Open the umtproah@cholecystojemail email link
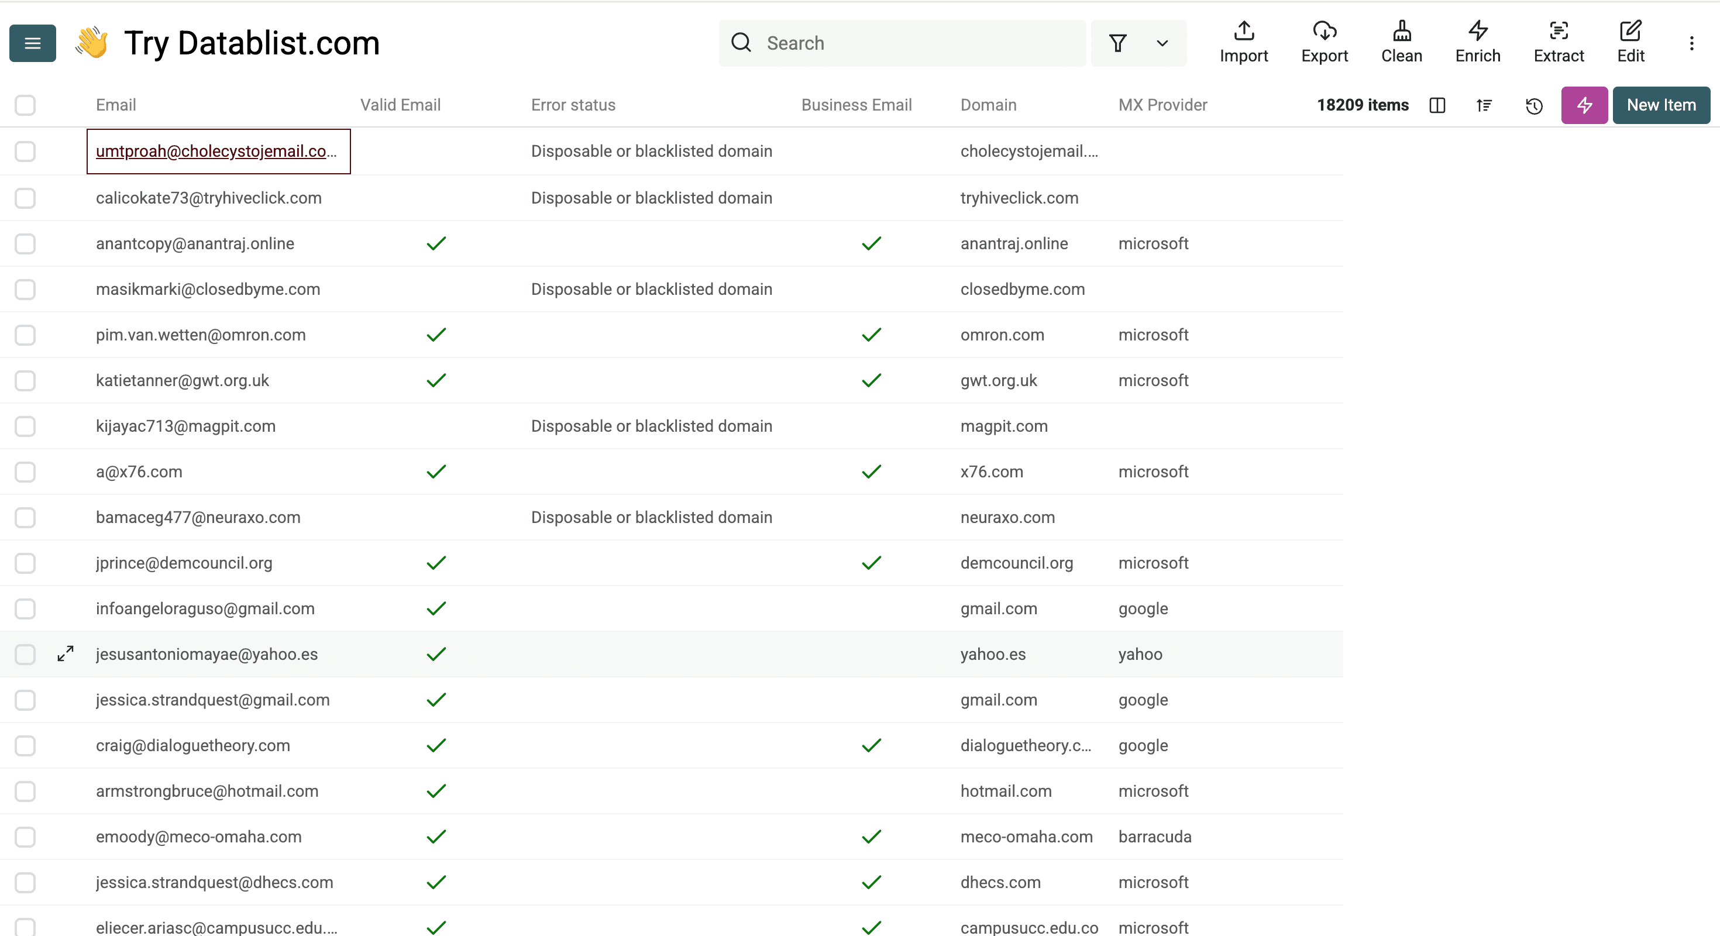 pos(216,151)
